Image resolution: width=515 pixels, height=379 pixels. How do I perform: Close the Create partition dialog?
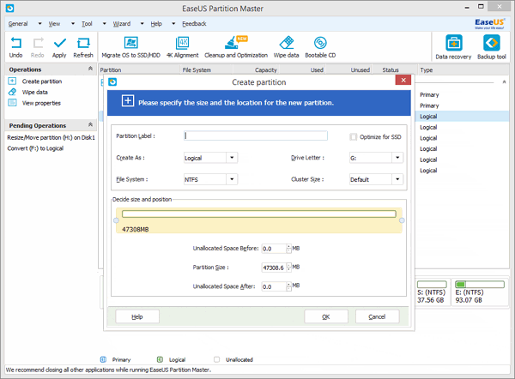403,80
